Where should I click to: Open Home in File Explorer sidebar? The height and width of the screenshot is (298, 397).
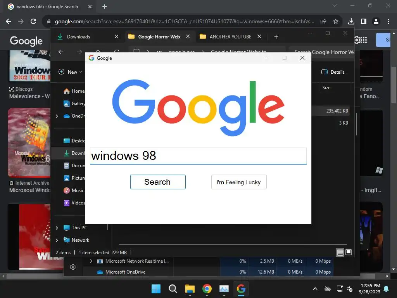tap(74, 91)
